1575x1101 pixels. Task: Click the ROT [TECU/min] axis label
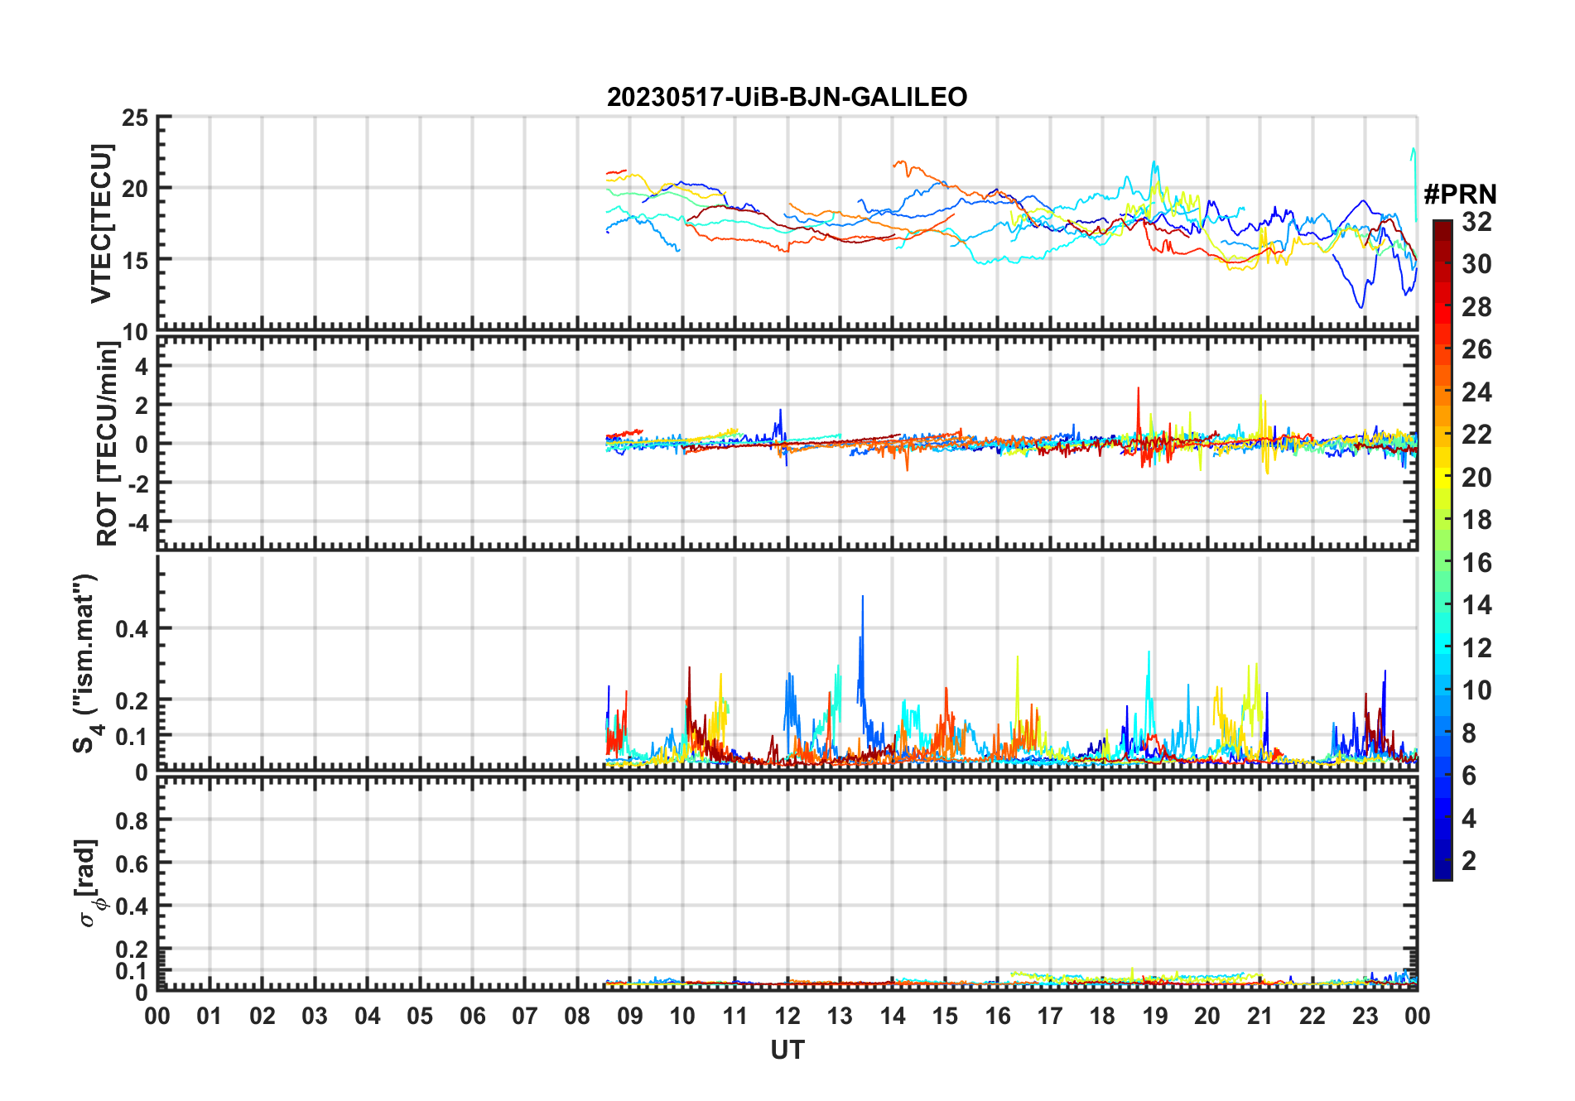pos(107,443)
